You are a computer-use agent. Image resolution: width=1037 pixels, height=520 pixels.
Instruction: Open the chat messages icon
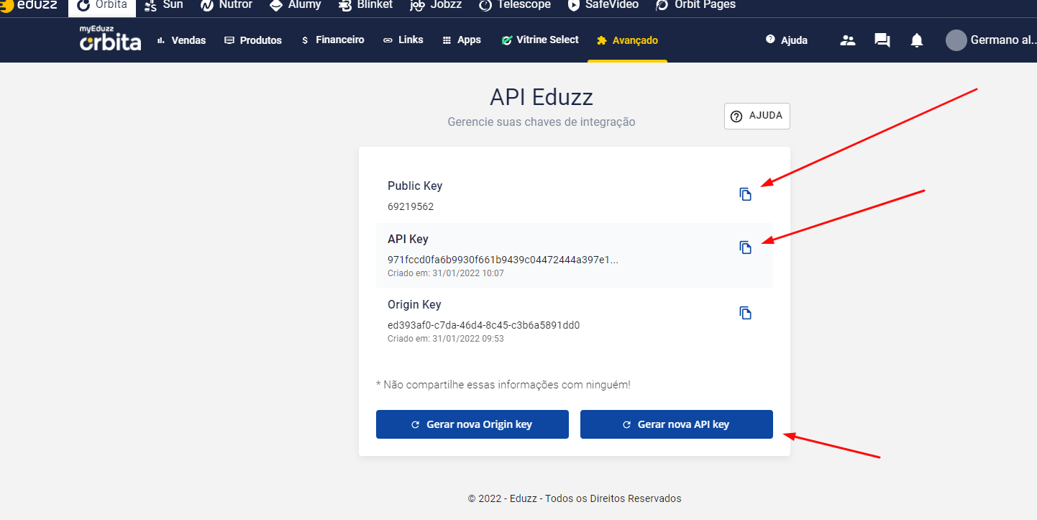pos(882,40)
